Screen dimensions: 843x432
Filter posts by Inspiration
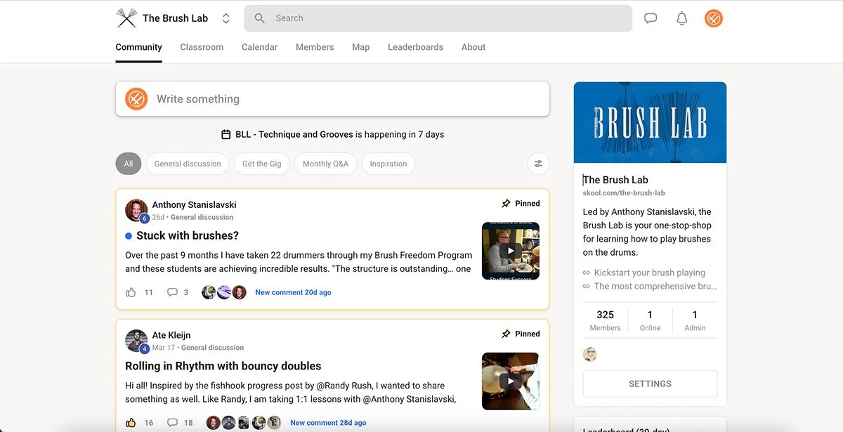pos(388,164)
